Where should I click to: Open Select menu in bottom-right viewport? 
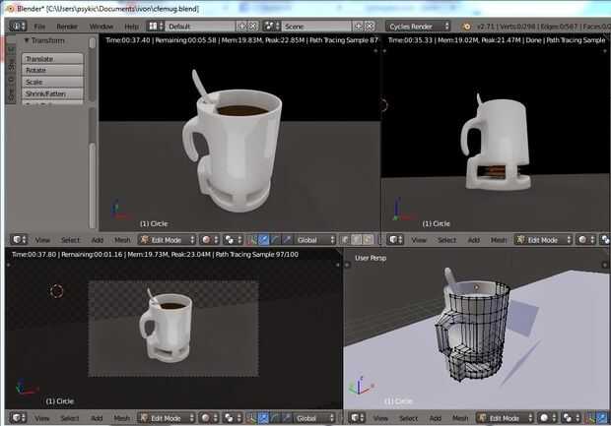[x=408, y=418]
